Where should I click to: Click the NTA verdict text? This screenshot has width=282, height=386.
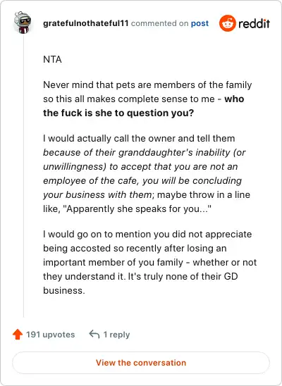click(52, 60)
